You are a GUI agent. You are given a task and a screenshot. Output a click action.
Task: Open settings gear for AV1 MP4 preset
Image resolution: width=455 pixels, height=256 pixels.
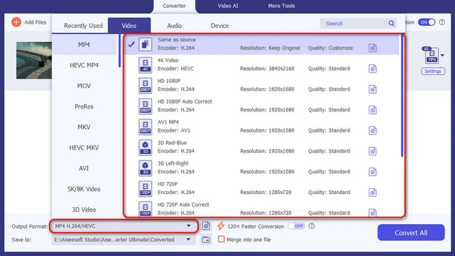coord(373,130)
